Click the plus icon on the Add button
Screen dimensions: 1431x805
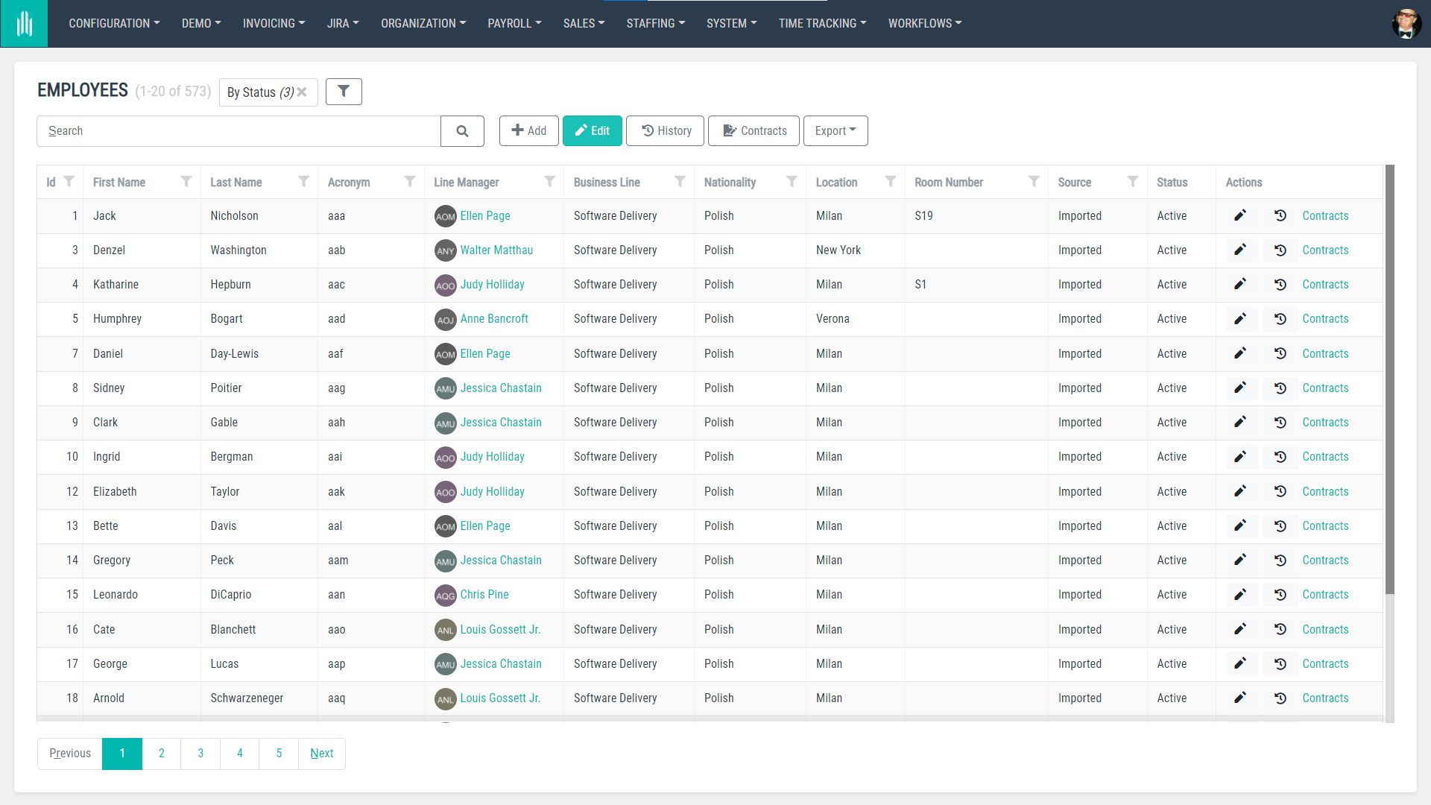click(x=517, y=130)
